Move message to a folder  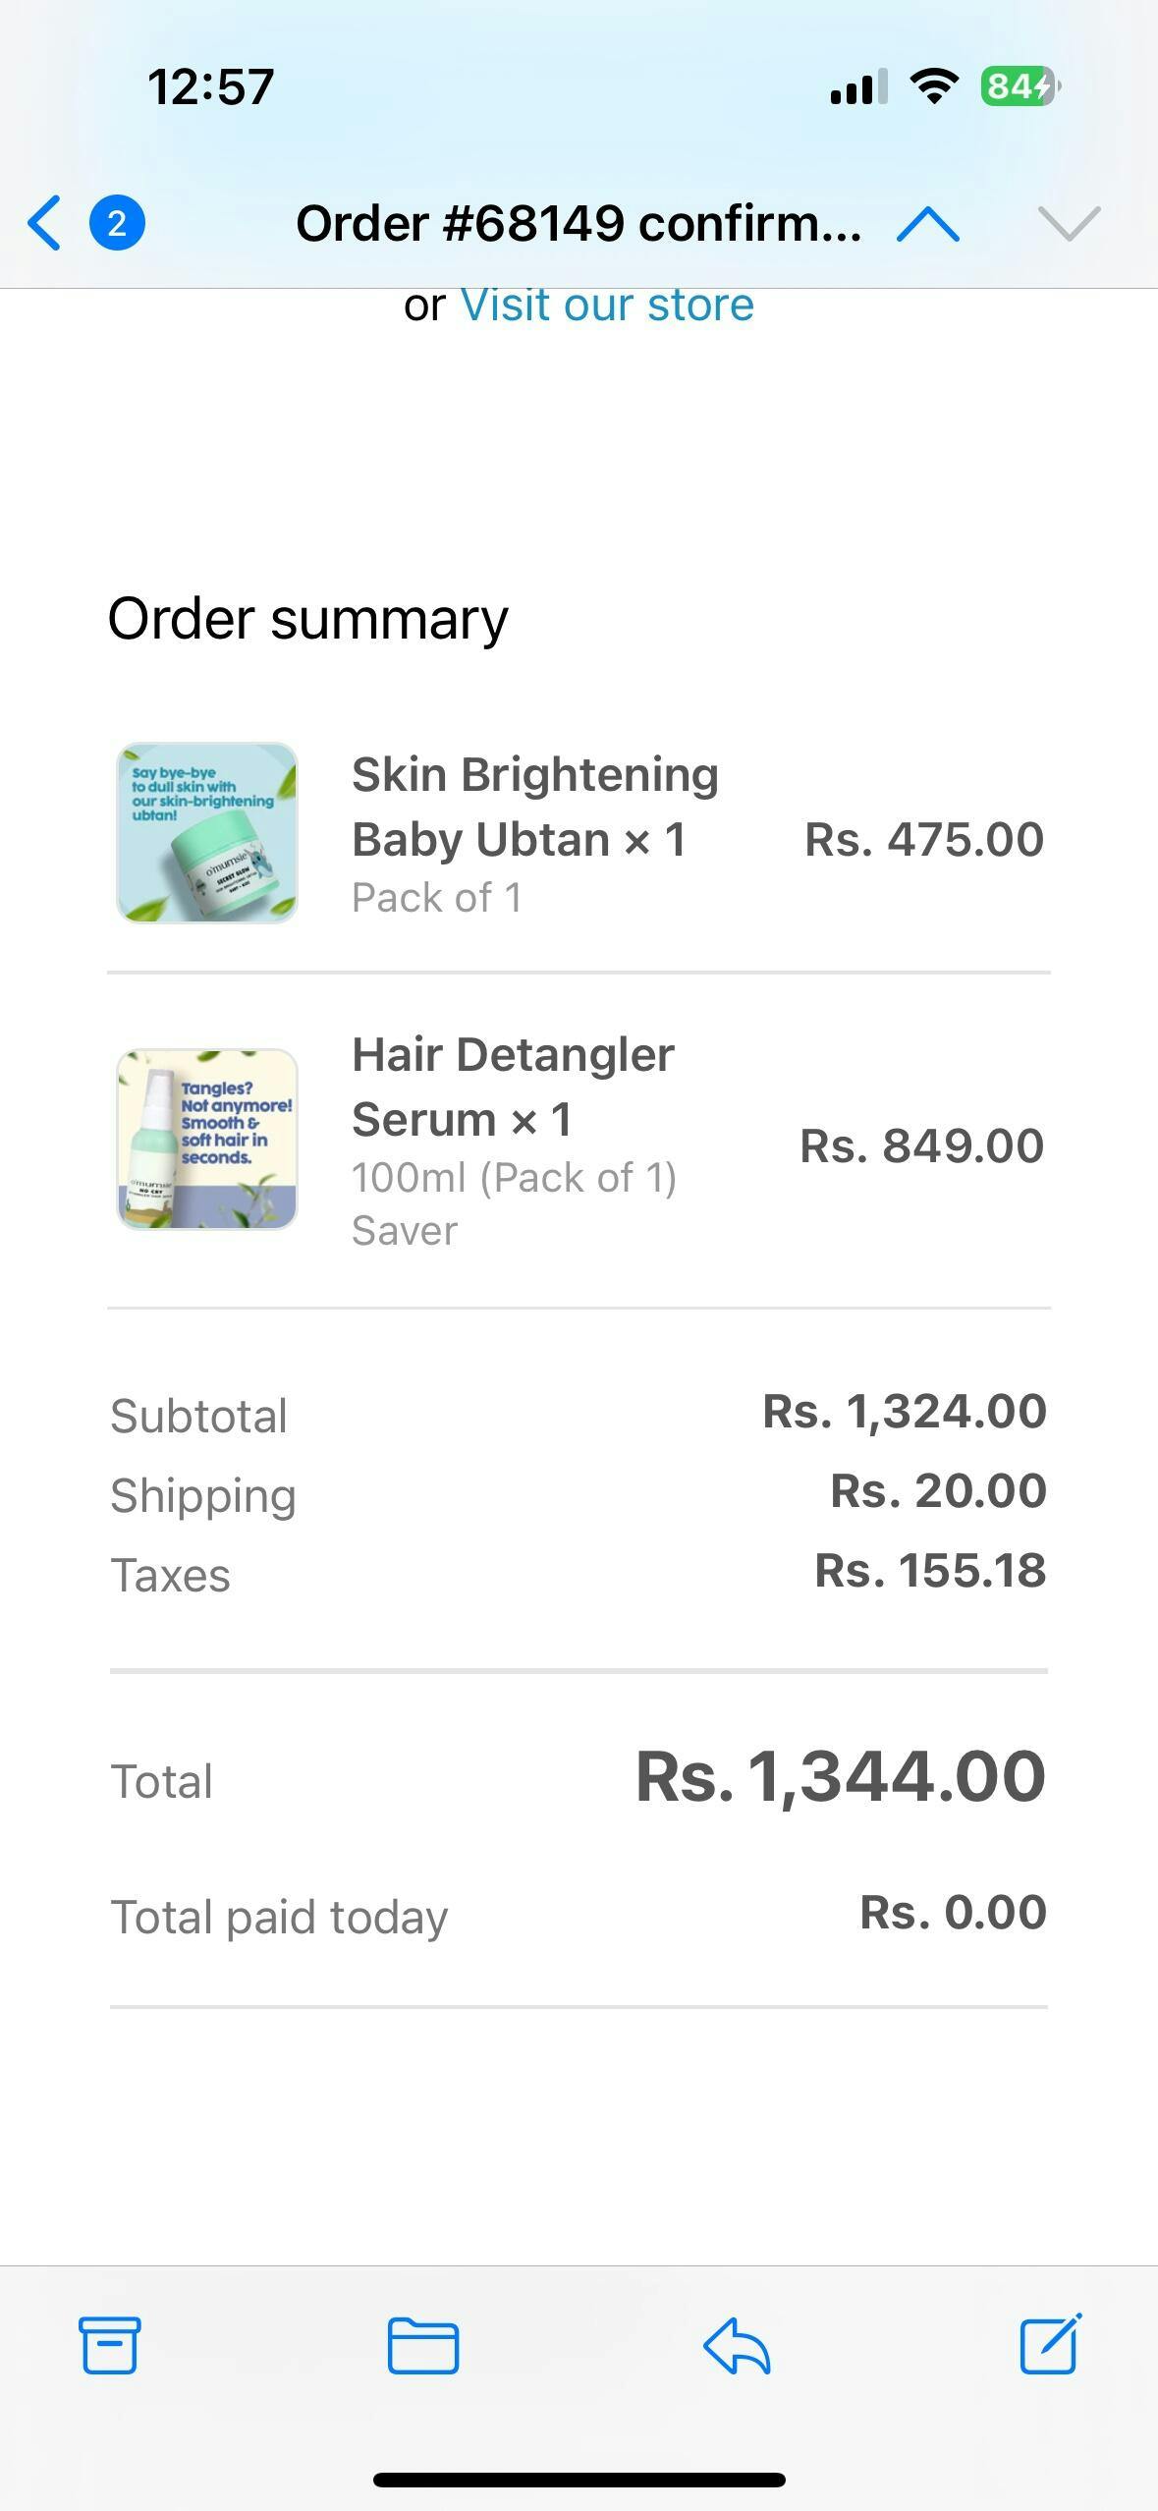pos(422,2344)
